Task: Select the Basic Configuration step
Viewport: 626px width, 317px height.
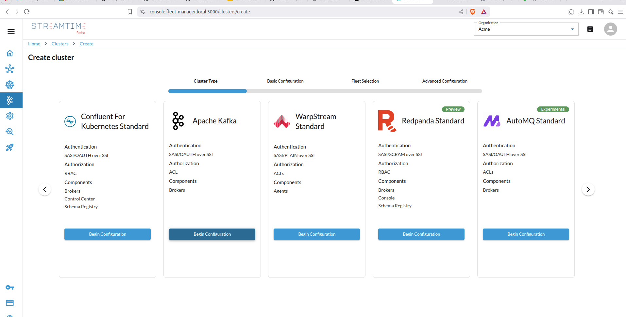Action: tap(285, 81)
